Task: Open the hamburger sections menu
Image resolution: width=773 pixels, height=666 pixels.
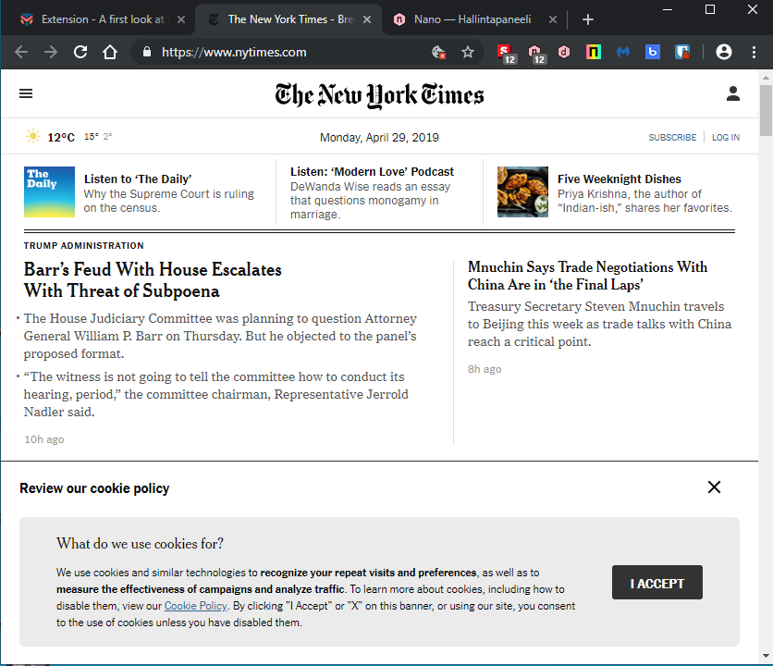Action: (26, 93)
